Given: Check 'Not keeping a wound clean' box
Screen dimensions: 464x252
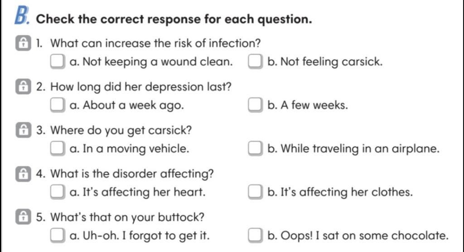Looking at the screenshot, I should (x=58, y=61).
